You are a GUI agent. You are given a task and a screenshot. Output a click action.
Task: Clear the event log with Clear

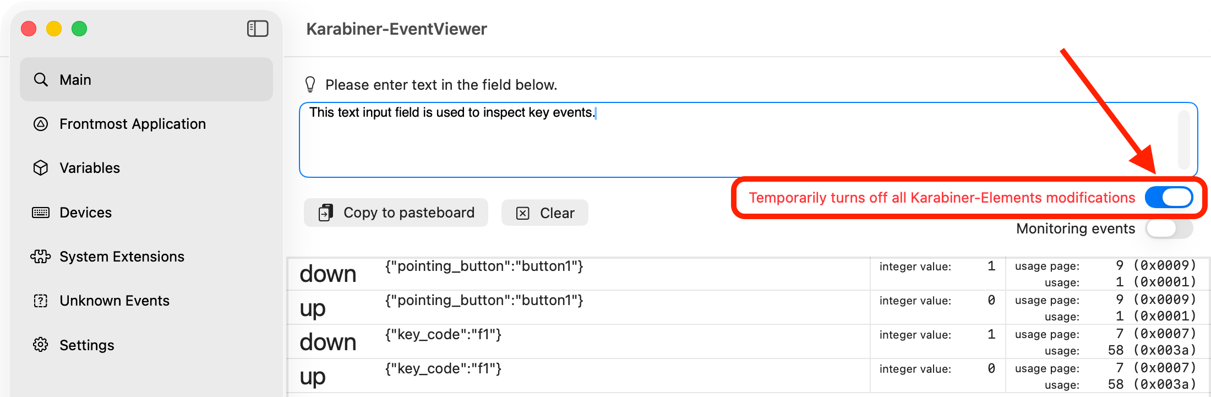545,213
